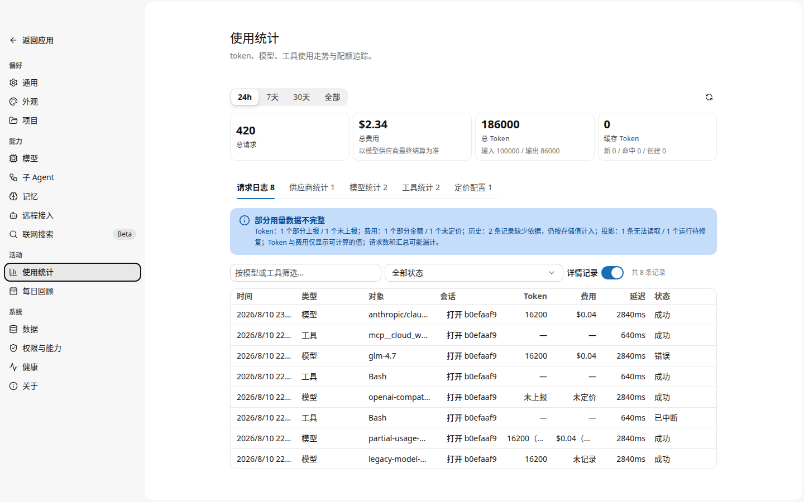Click the 数据 database icon
The image size is (804, 502).
(13, 329)
